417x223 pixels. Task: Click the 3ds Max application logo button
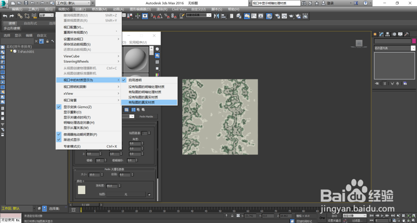click(4, 4)
